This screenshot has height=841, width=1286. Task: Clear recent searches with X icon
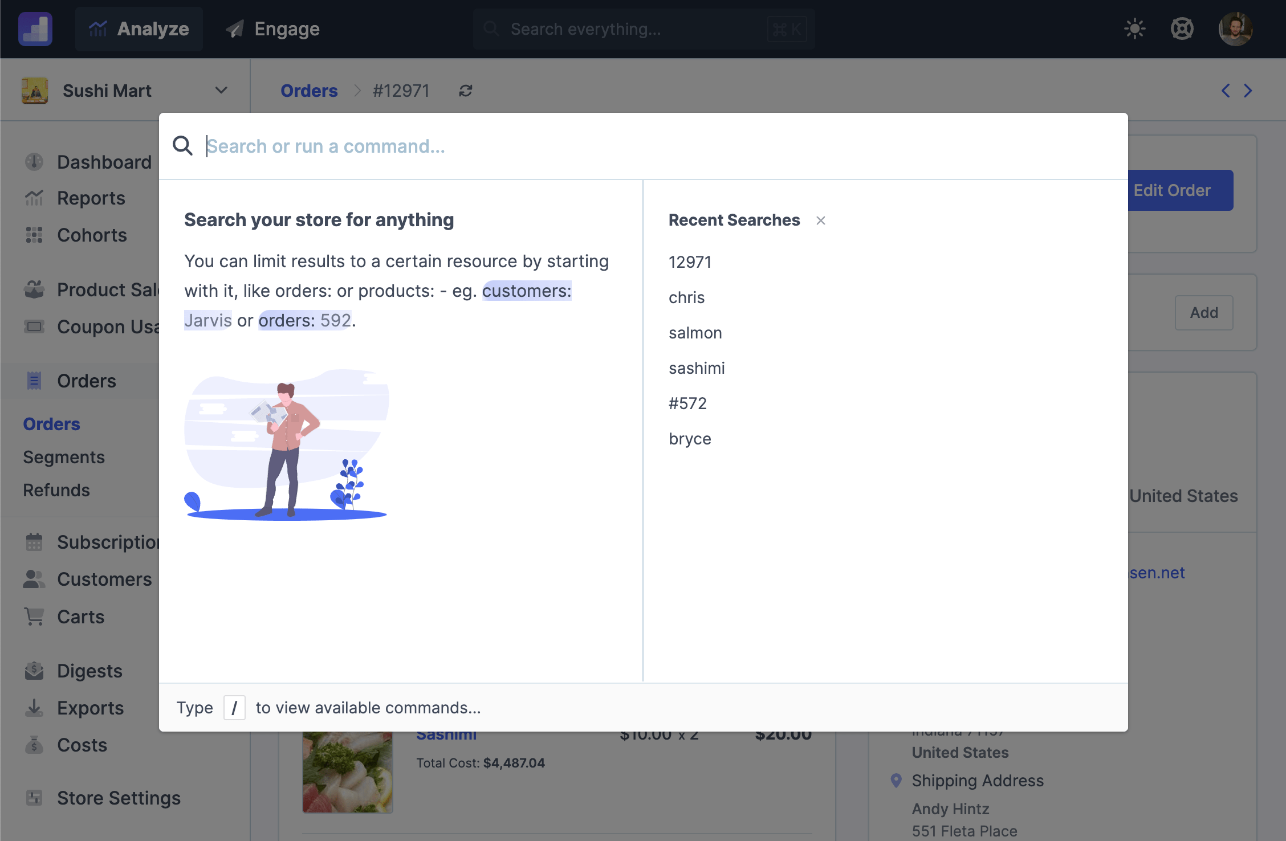click(820, 221)
